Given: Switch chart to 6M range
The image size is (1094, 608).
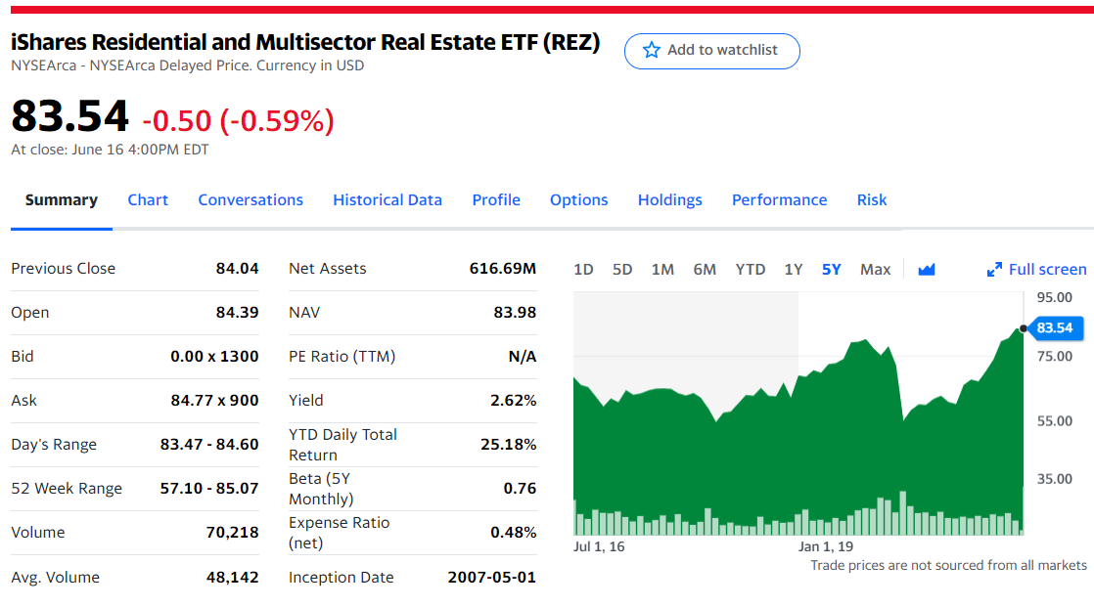Looking at the screenshot, I should 705,269.
